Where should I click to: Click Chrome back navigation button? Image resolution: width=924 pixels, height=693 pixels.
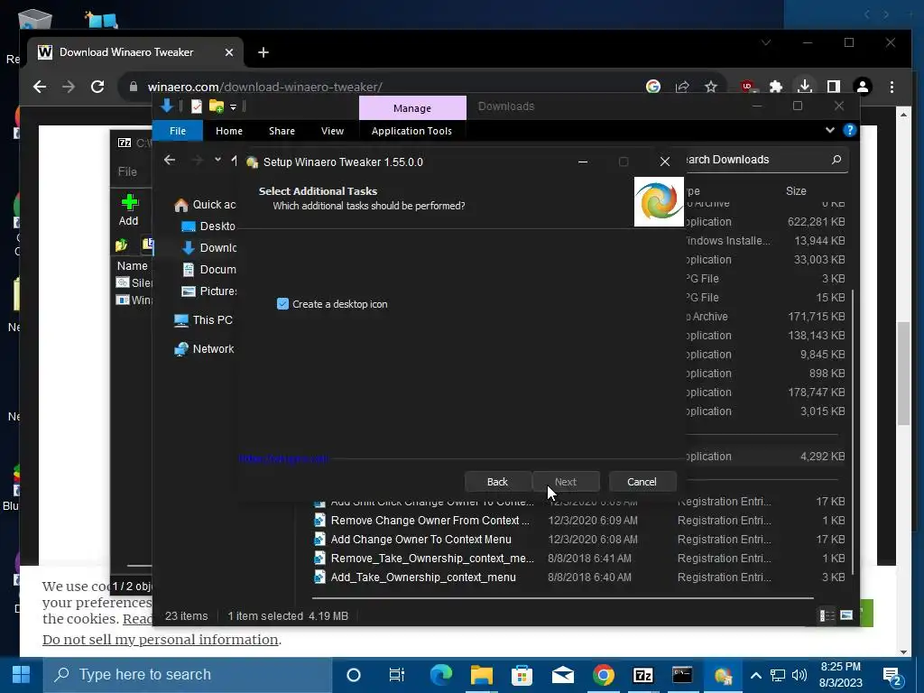(x=40, y=87)
